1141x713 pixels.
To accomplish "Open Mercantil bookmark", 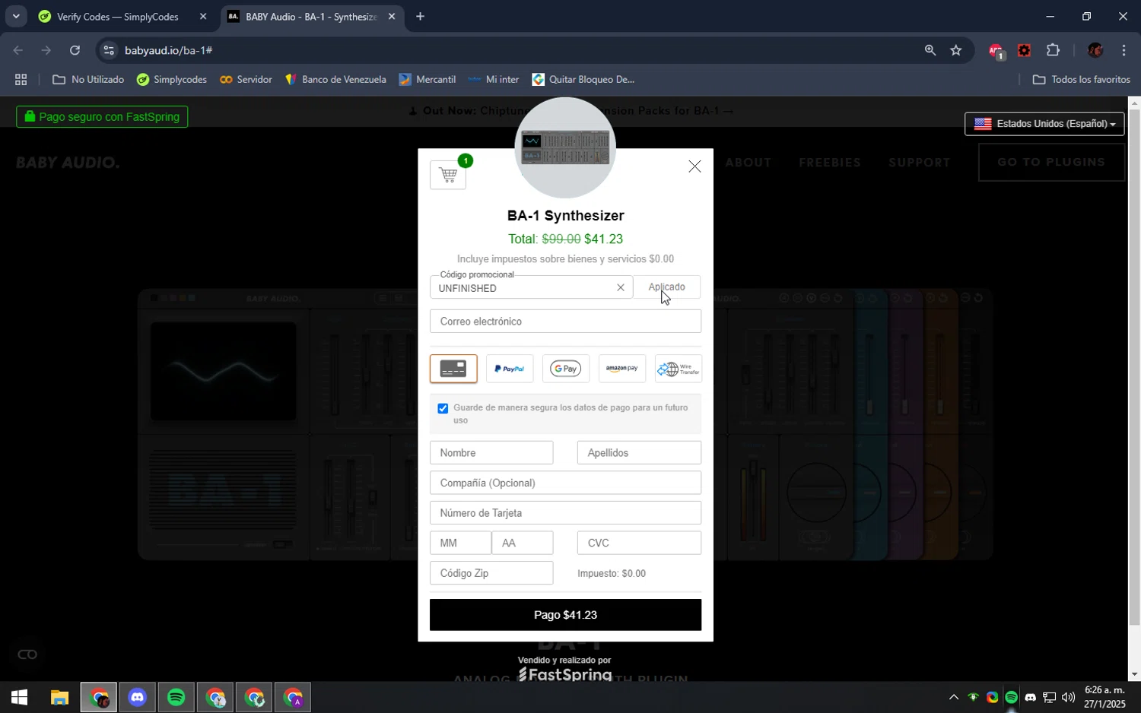I will [x=427, y=80].
